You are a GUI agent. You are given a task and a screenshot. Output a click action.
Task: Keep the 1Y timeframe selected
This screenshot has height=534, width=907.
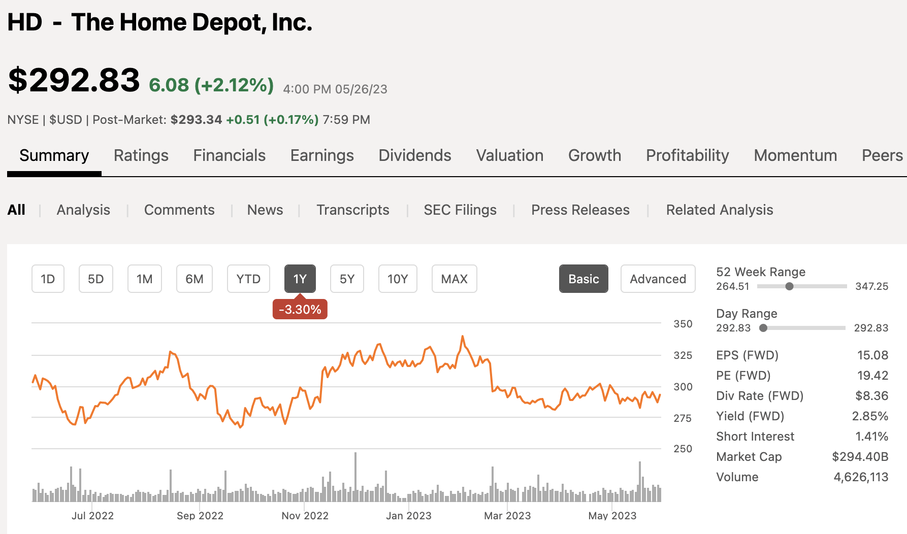[300, 279]
